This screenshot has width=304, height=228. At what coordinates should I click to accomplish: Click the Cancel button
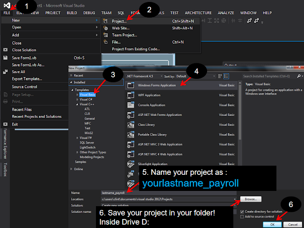pos(293,225)
